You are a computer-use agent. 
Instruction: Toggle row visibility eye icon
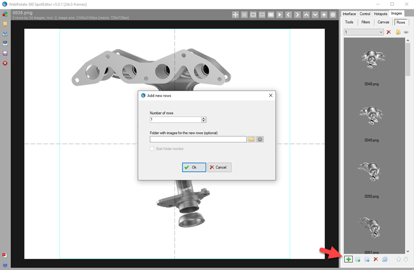(406, 32)
